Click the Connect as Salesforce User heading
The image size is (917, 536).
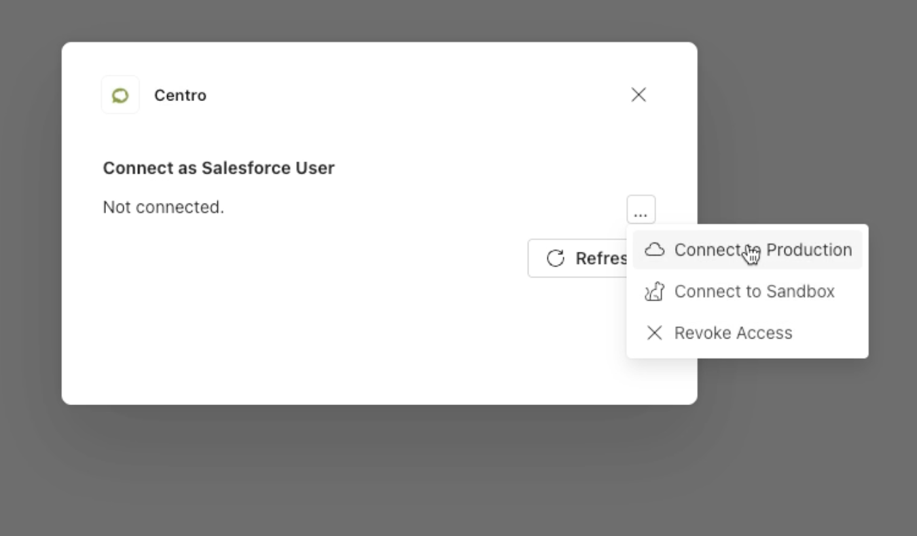[x=218, y=168]
